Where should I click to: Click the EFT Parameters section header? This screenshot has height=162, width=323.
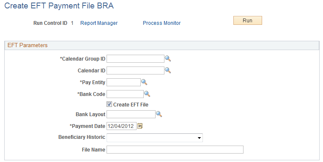tap(161, 45)
